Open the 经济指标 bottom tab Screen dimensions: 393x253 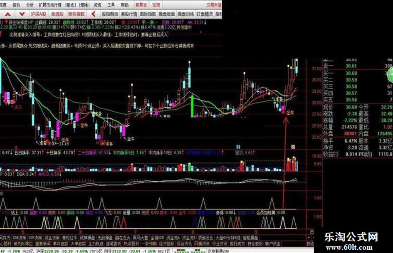click(167, 243)
